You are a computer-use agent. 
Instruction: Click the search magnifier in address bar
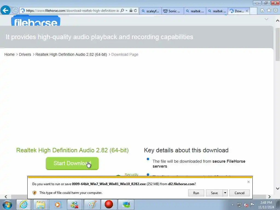(122, 11)
